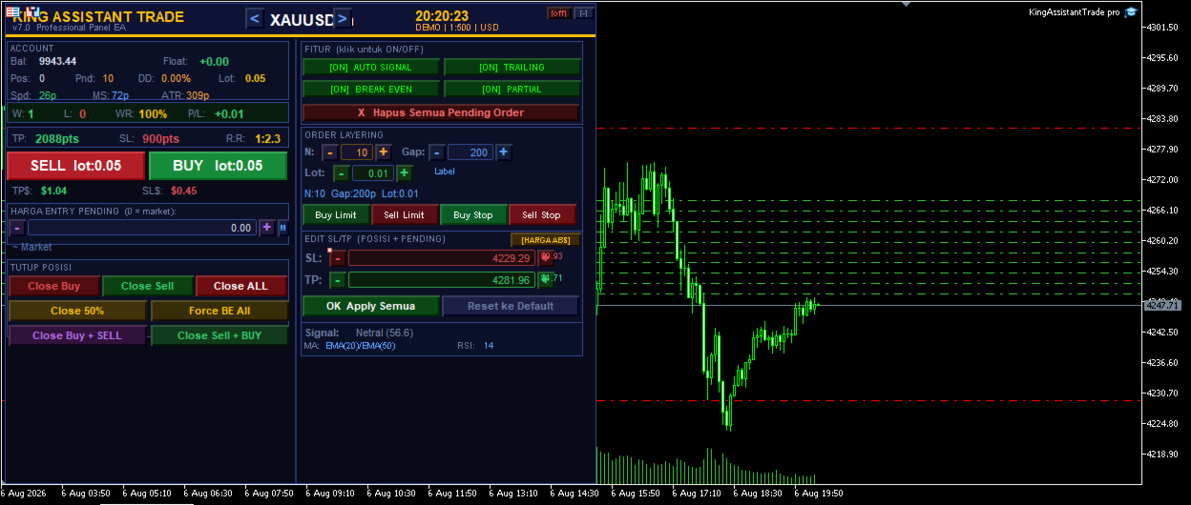Click Force BE All button
This screenshot has width=1191, height=505.
[x=219, y=311]
